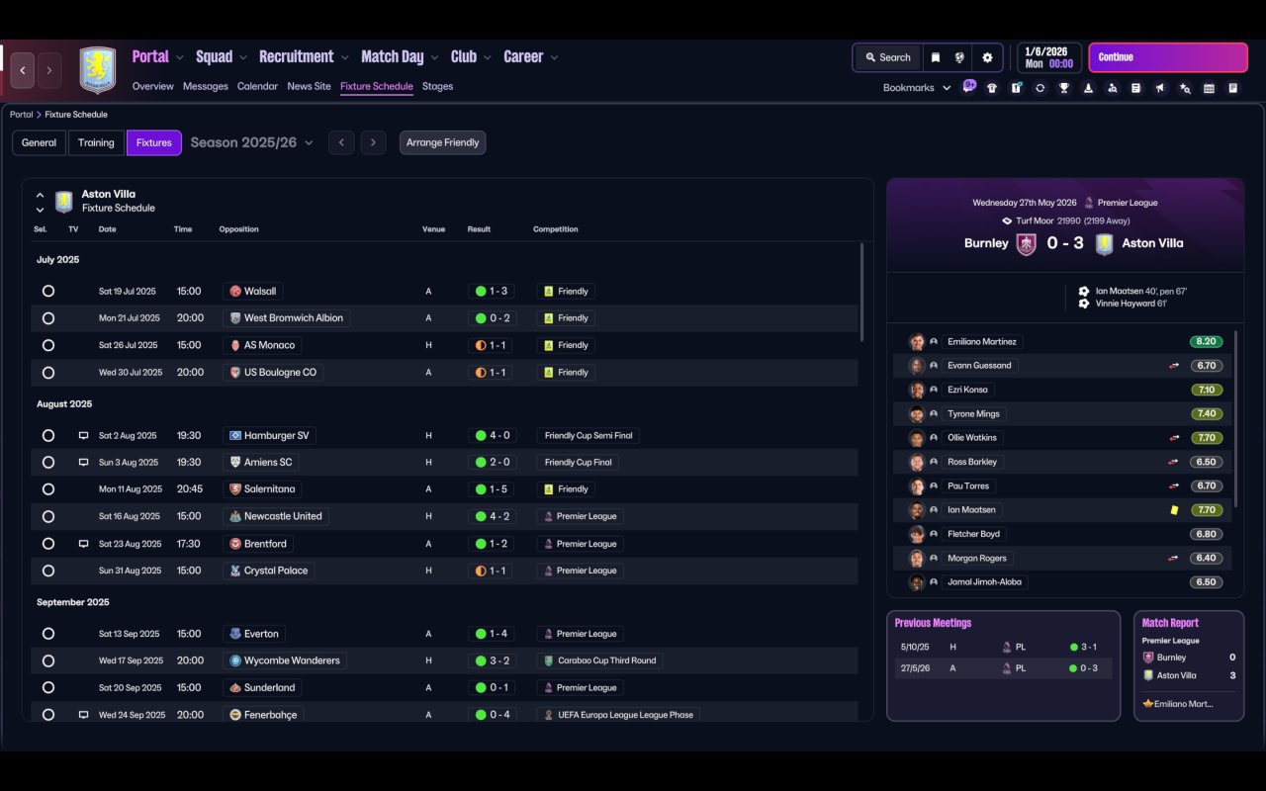The height and width of the screenshot is (791, 1266).
Task: Click the 27/5/26 previous meeting row
Action: 1003,668
